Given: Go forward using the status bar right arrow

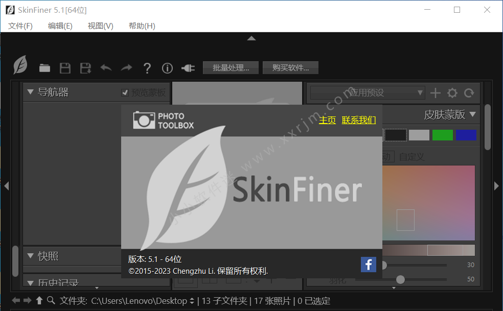Looking at the screenshot, I should coord(28,300).
